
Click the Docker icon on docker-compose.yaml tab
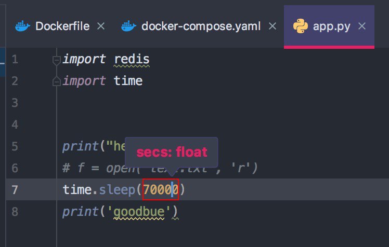129,26
